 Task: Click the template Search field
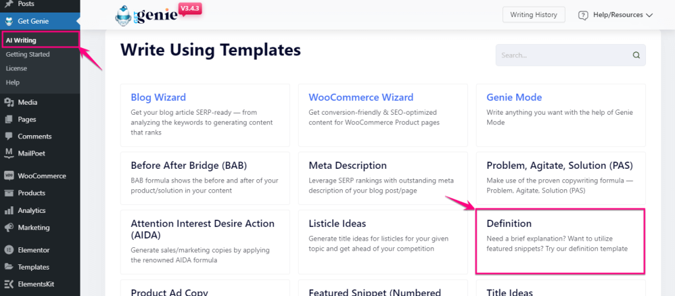[570, 55]
